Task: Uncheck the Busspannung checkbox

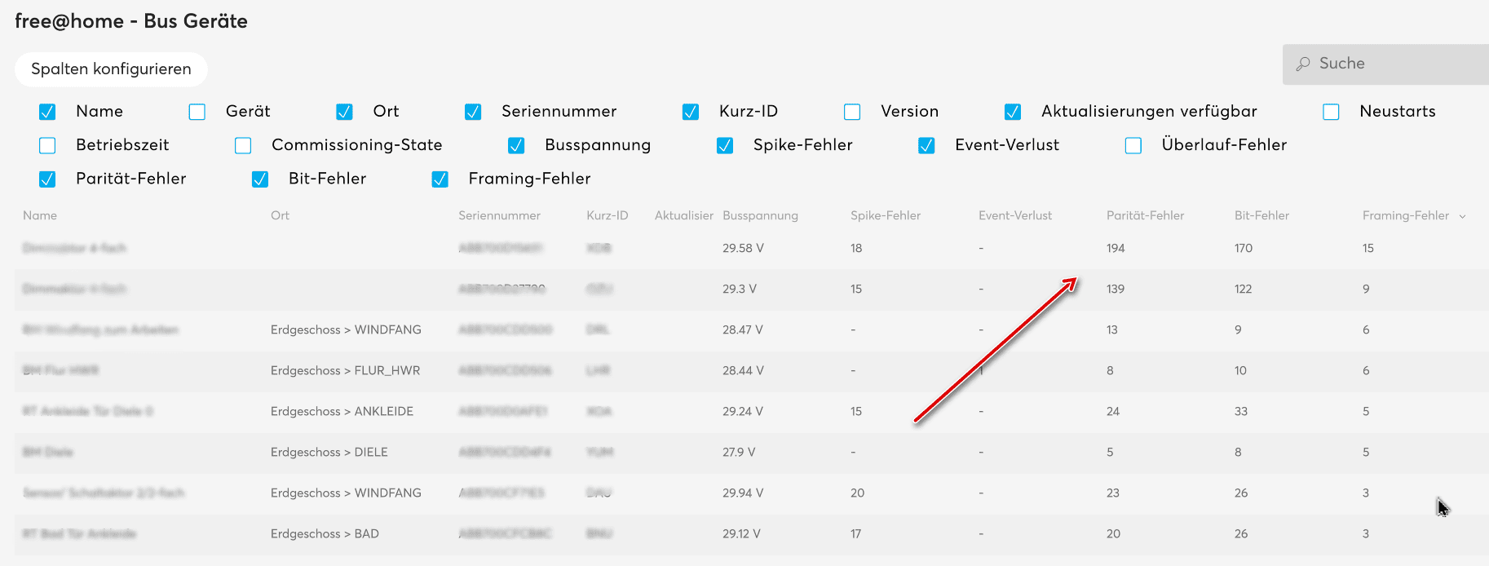Action: pos(516,145)
